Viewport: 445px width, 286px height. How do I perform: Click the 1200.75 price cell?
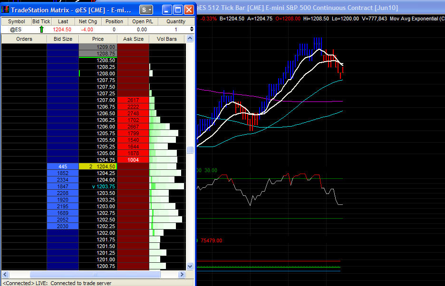[98, 266]
